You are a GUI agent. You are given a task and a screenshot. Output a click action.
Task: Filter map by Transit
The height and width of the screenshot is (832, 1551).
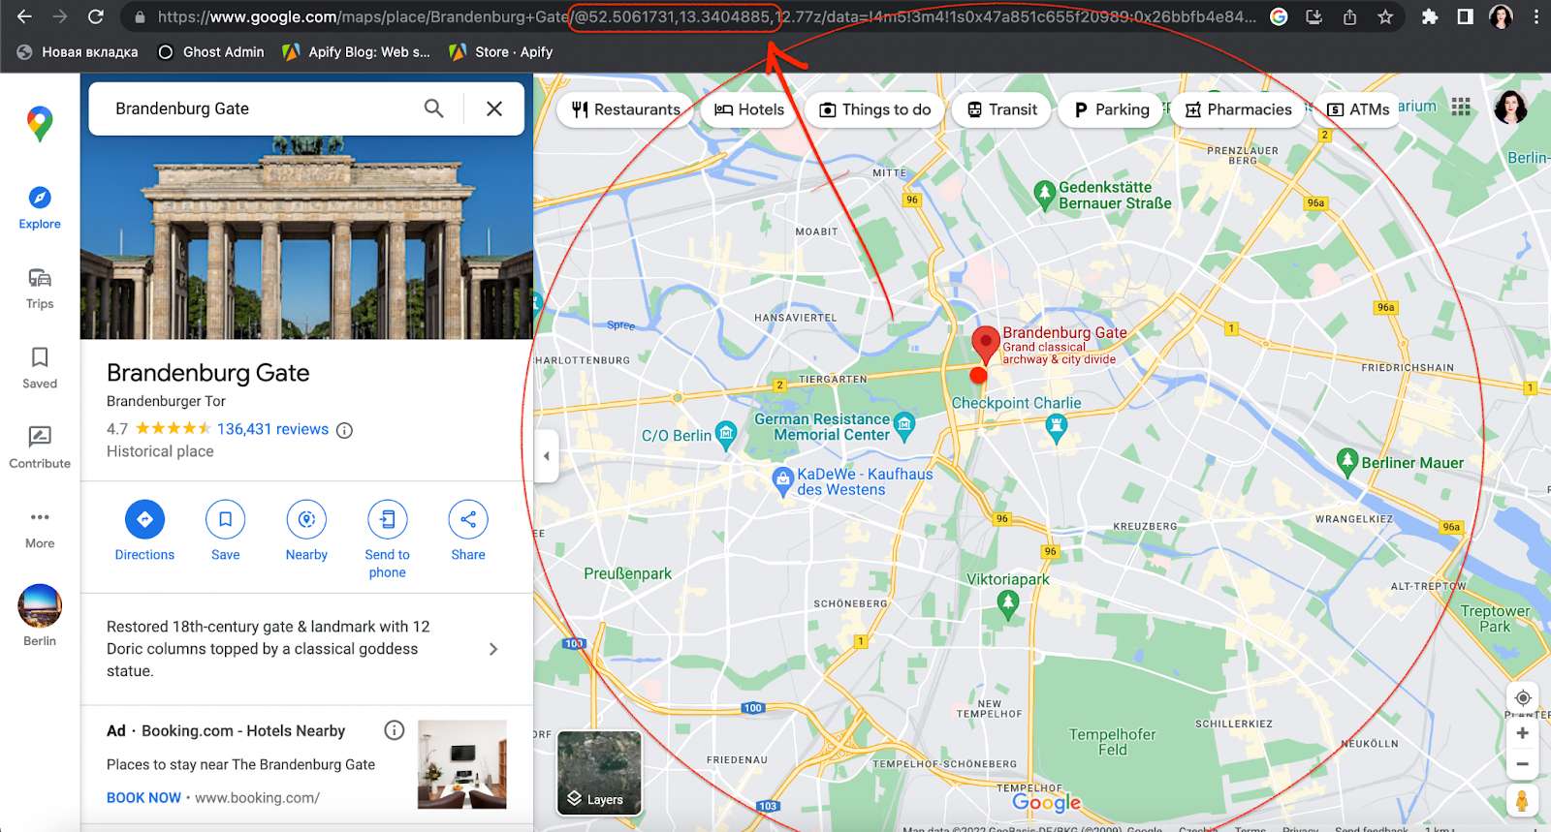(x=1002, y=109)
